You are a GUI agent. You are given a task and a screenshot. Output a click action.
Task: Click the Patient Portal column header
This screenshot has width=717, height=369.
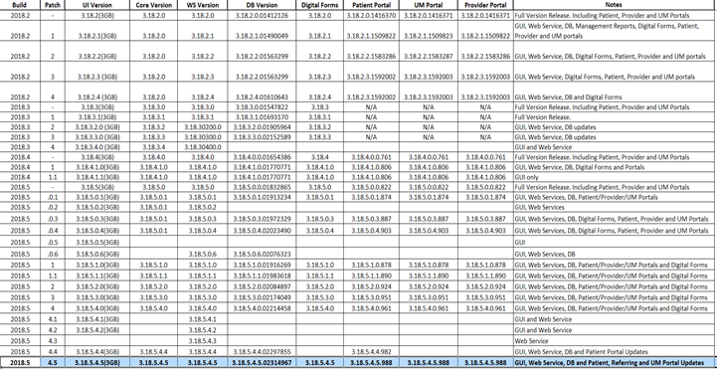[371, 5]
